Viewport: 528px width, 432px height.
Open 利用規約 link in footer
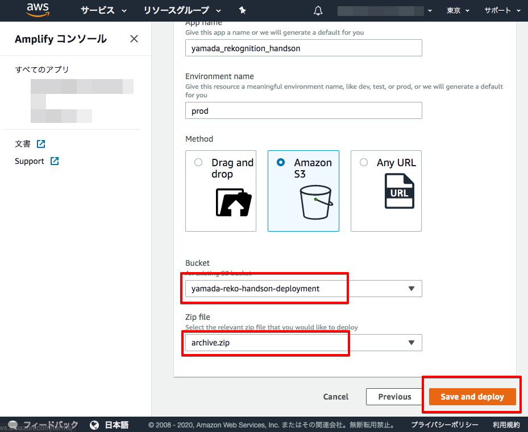pos(506,425)
